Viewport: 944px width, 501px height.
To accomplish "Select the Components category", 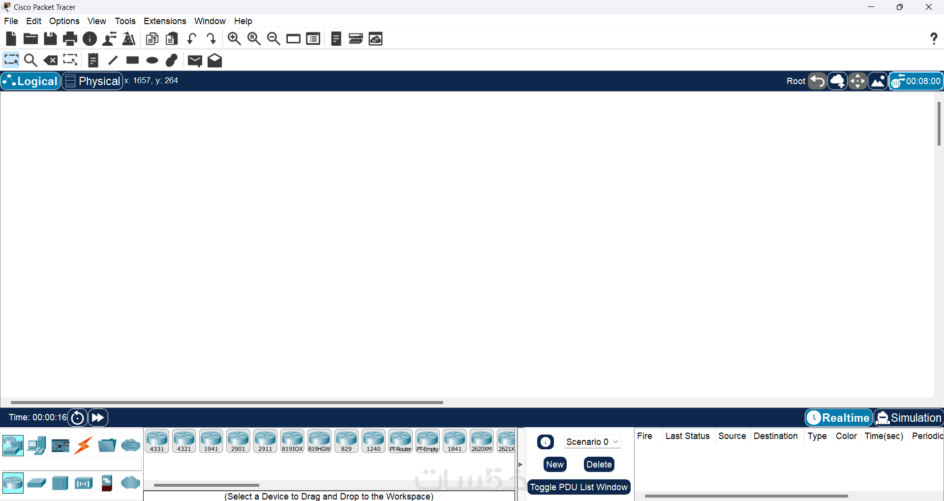I will coord(60,445).
